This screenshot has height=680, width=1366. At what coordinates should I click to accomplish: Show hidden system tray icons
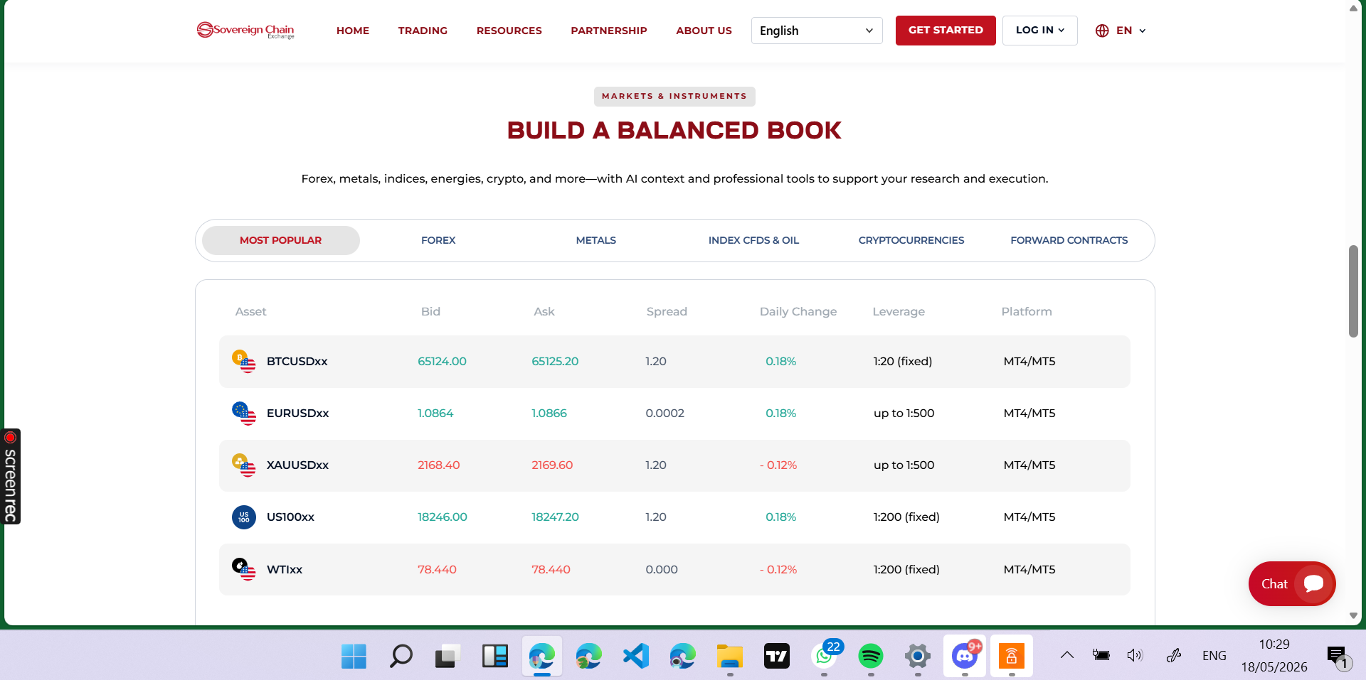coord(1066,655)
